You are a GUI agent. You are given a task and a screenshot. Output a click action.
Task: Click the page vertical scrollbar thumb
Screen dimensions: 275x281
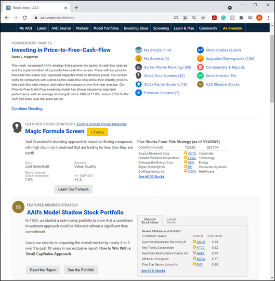click(x=272, y=69)
